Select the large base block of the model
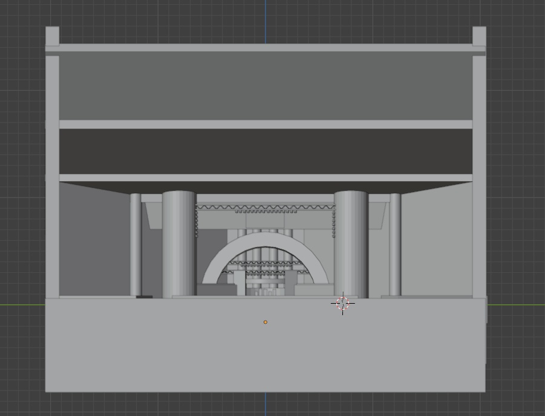The height and width of the screenshot is (416, 545). 265,345
